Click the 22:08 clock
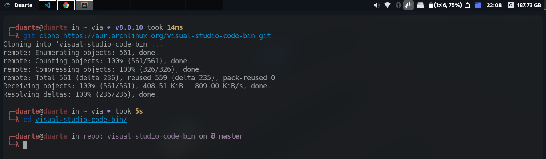Image resolution: width=546 pixels, height=159 pixels. (494, 5)
